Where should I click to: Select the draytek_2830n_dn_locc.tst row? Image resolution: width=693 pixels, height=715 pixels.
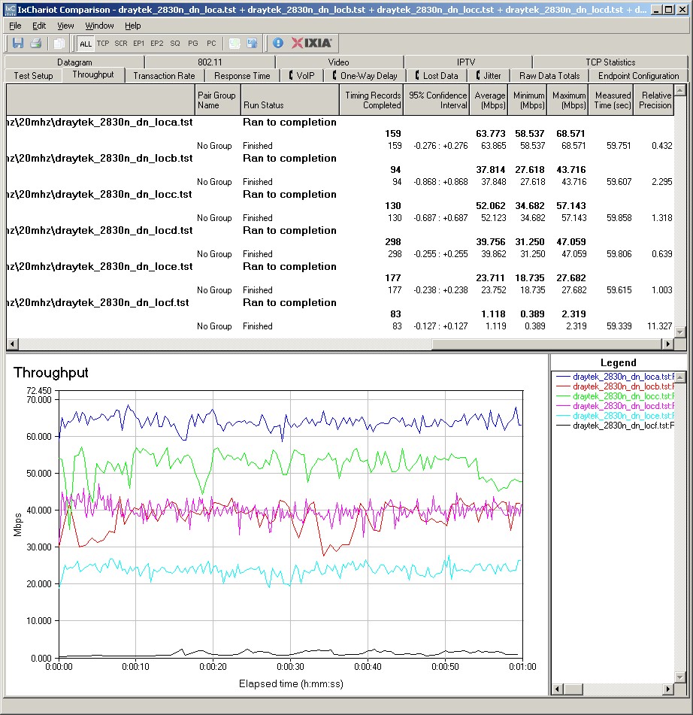click(x=340, y=194)
